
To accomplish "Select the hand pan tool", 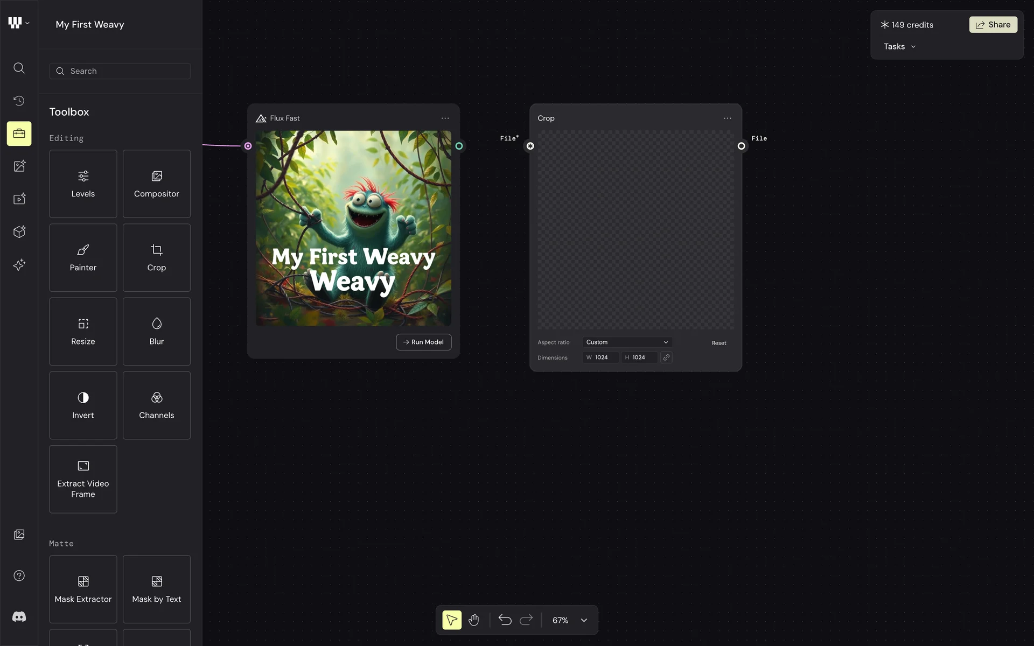I will tap(473, 620).
